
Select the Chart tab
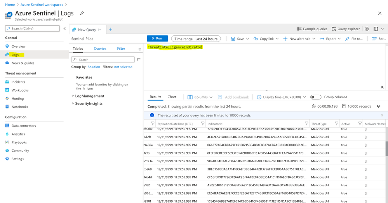172,97
